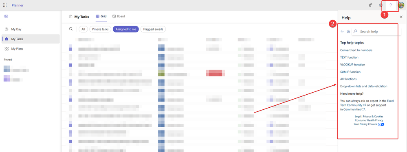This screenshot has width=407, height=152.
Task: Click the Help panel home icon
Action: tap(348, 31)
